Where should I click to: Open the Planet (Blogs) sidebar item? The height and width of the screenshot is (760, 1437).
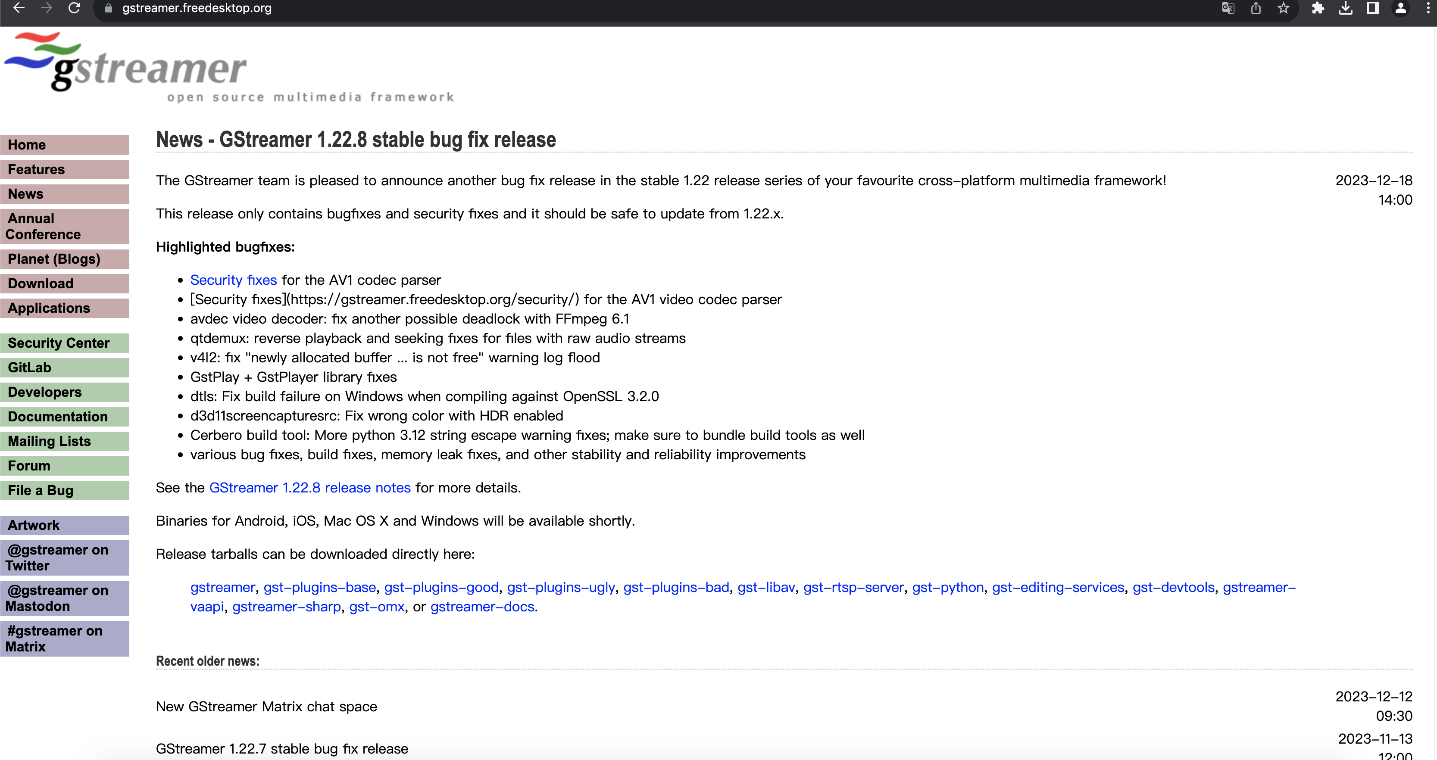point(65,259)
